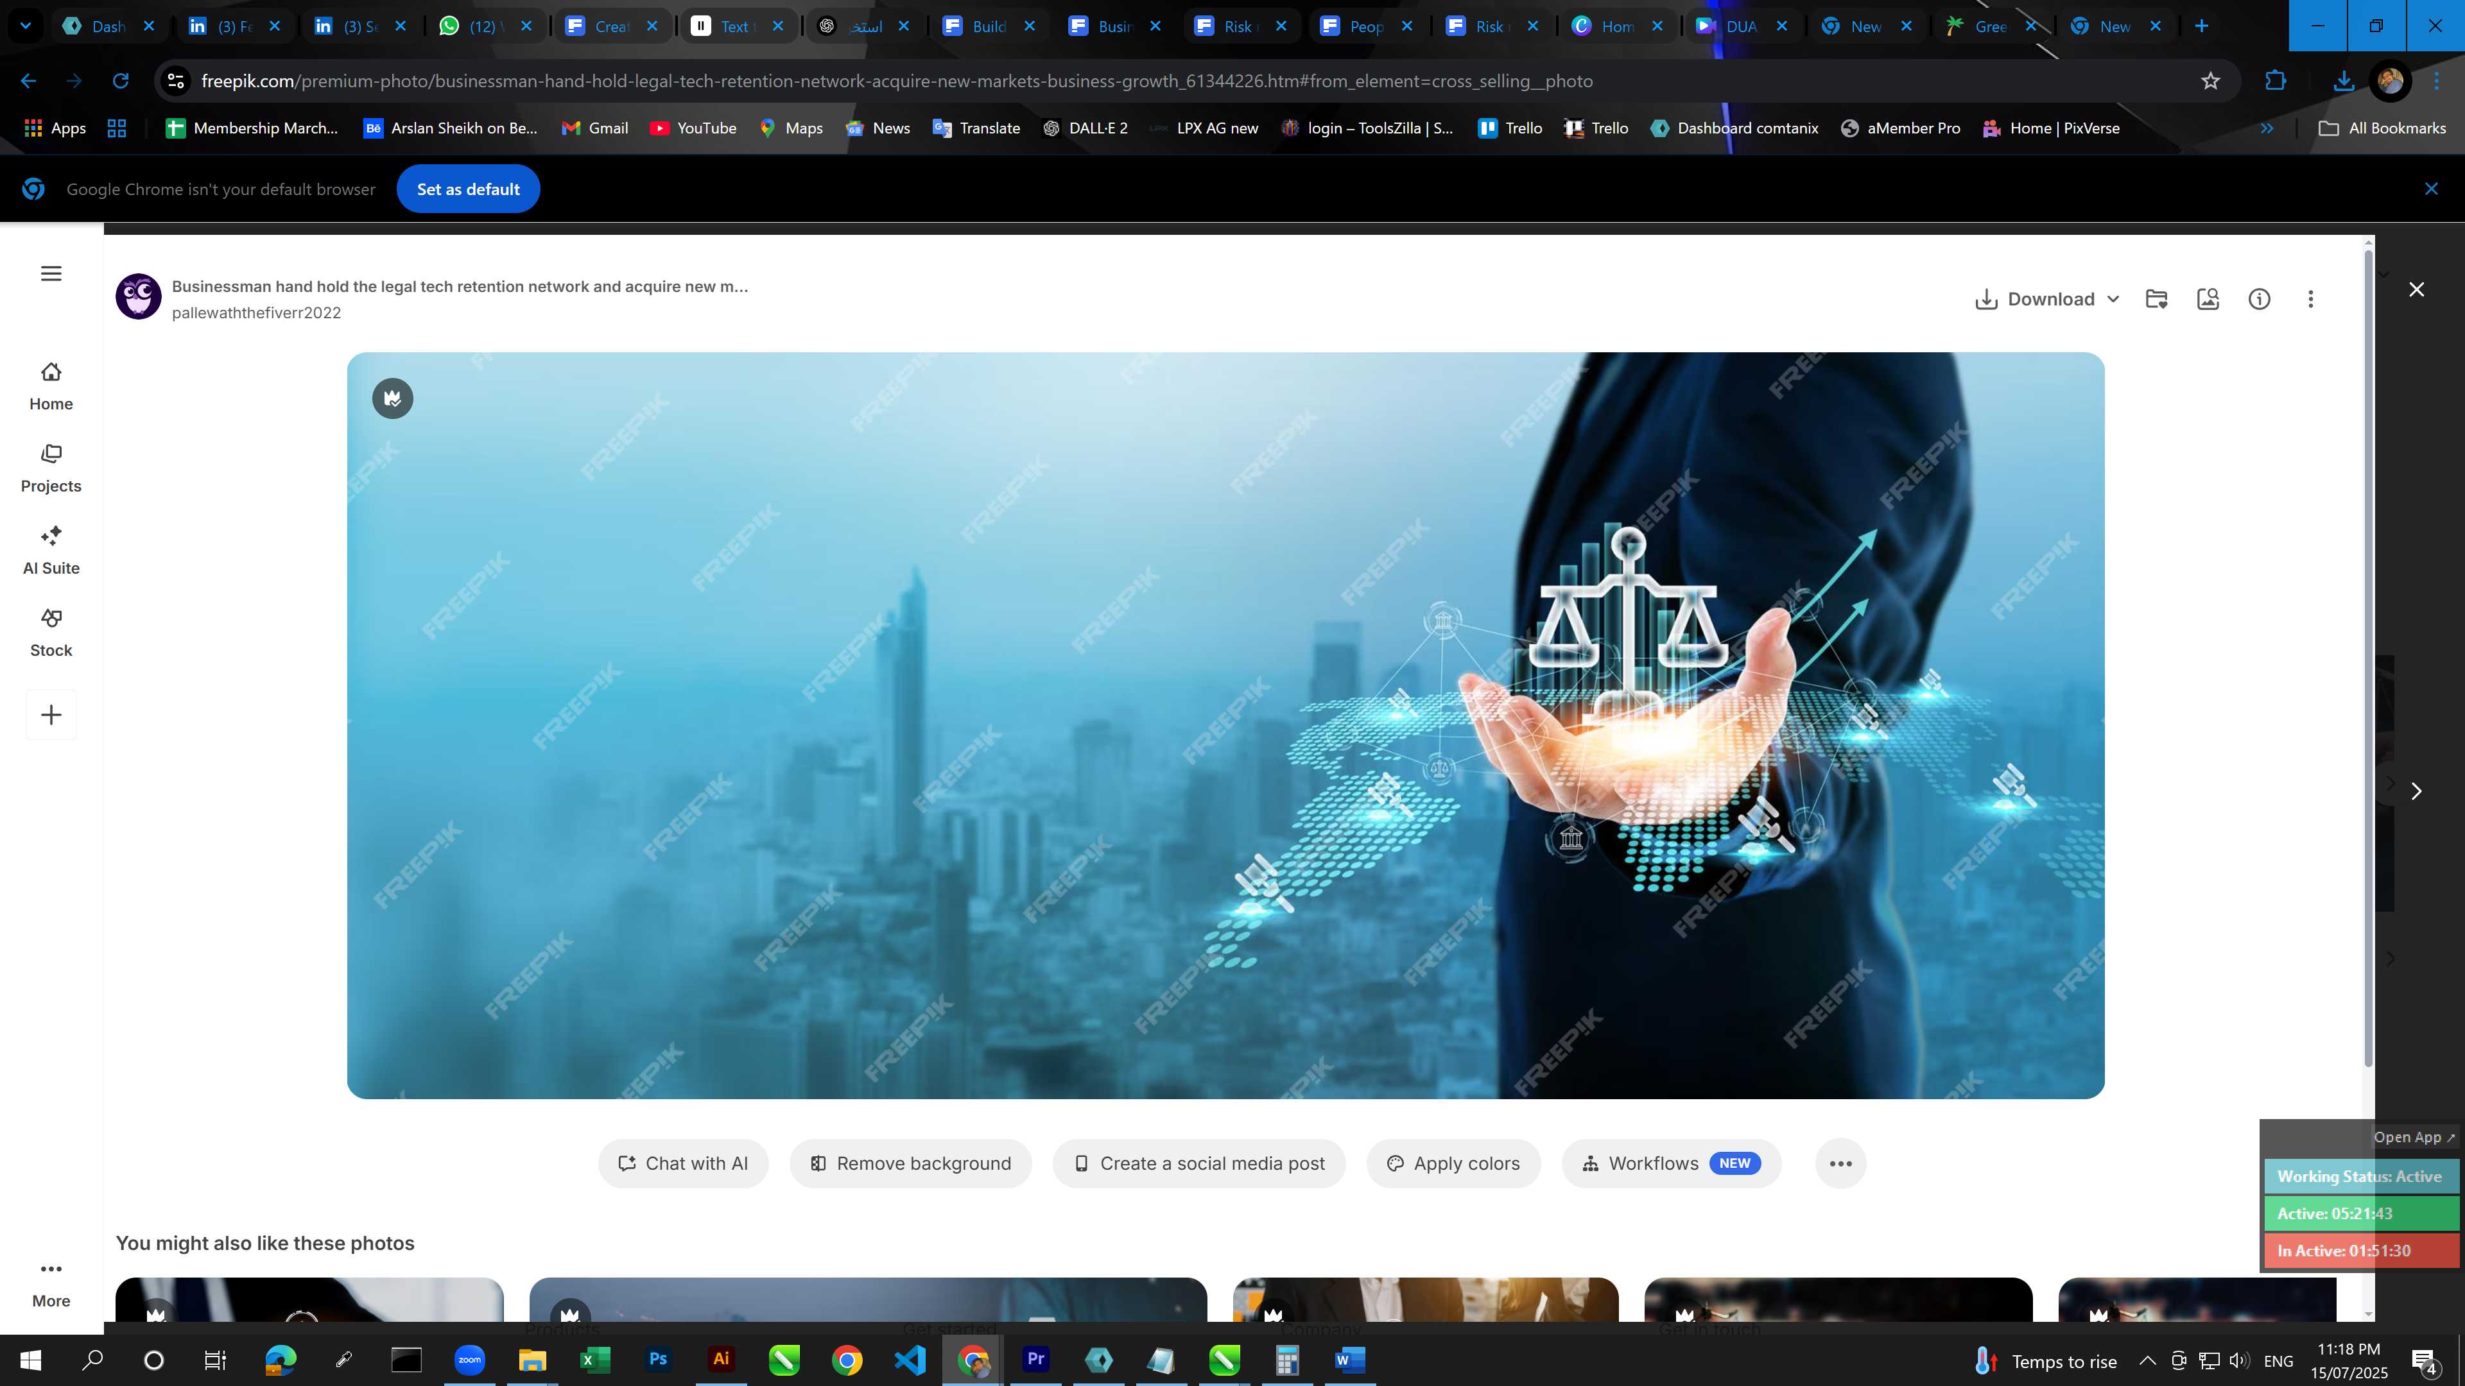This screenshot has width=2465, height=1386.
Task: Click the premium crown badge on the image
Action: pyautogui.click(x=392, y=398)
